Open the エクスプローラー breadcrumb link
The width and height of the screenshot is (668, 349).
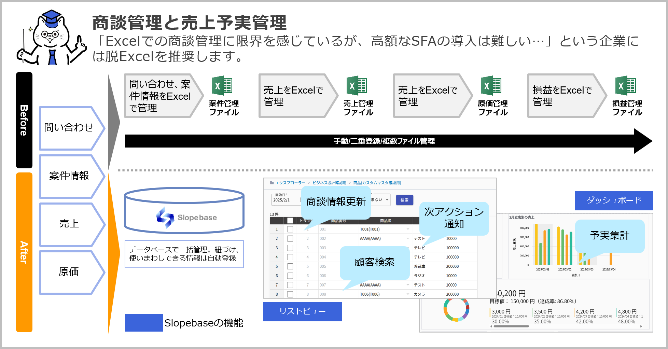click(x=290, y=183)
